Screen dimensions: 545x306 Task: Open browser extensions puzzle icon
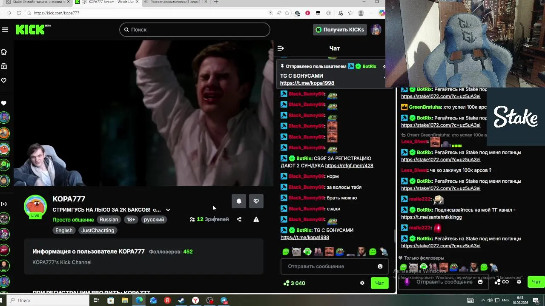(328, 13)
